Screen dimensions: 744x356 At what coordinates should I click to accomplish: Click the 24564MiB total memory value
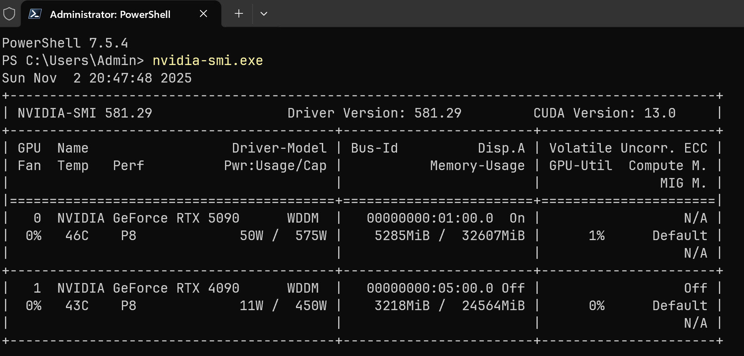pos(493,306)
